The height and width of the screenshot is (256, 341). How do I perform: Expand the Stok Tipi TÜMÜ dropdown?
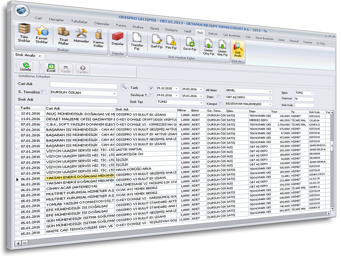(x=201, y=103)
